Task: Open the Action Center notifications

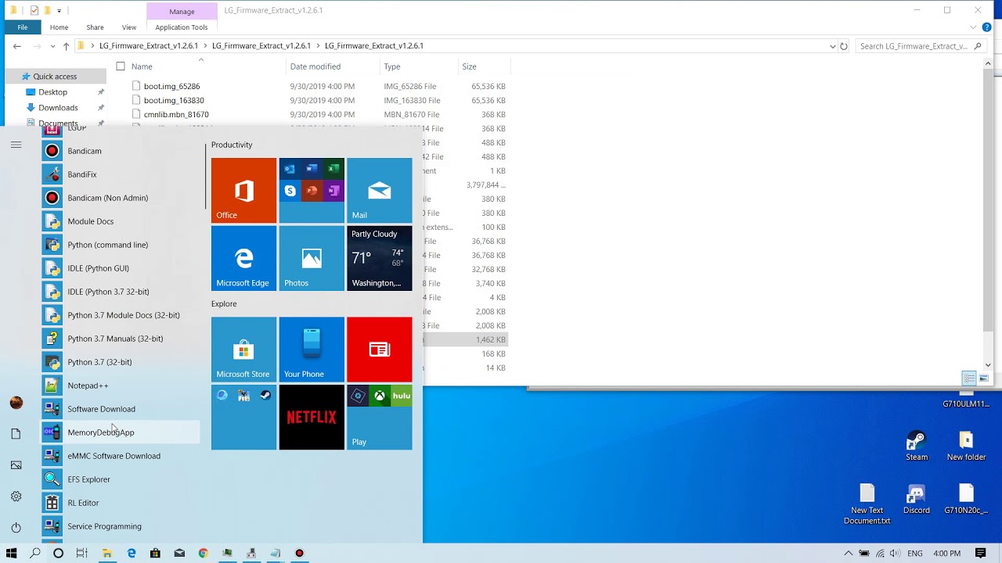Action: [x=981, y=554]
